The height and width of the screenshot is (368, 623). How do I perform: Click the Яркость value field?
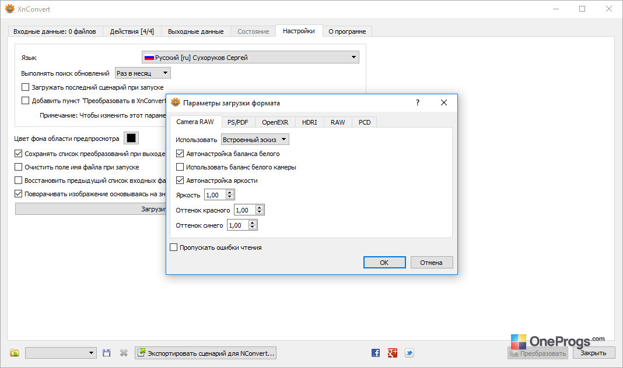click(215, 194)
